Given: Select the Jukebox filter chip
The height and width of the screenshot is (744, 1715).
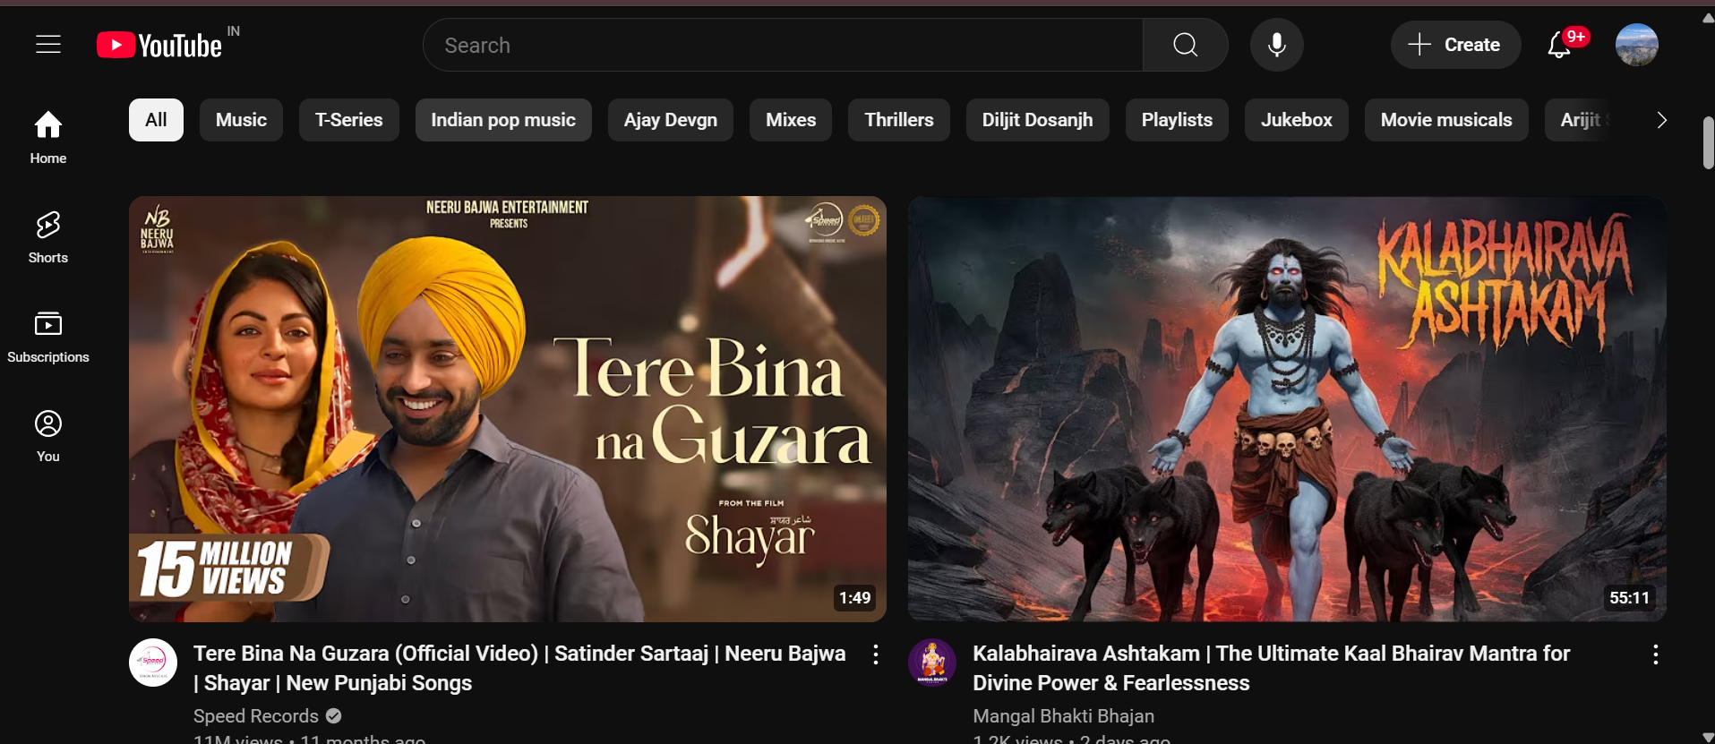Looking at the screenshot, I should click(x=1296, y=120).
